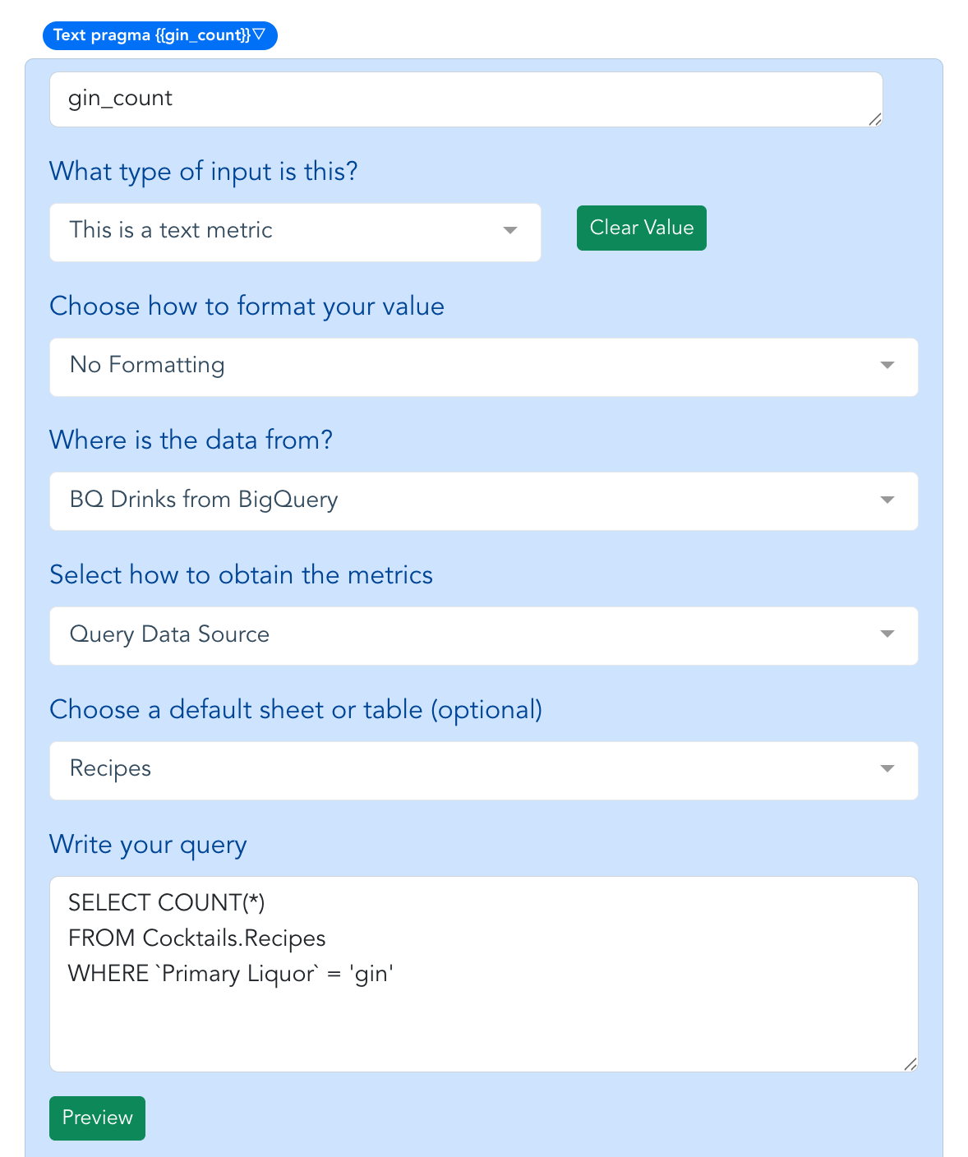The image size is (968, 1157).
Task: Click inside the SQL query textarea
Action: [x=483, y=974]
